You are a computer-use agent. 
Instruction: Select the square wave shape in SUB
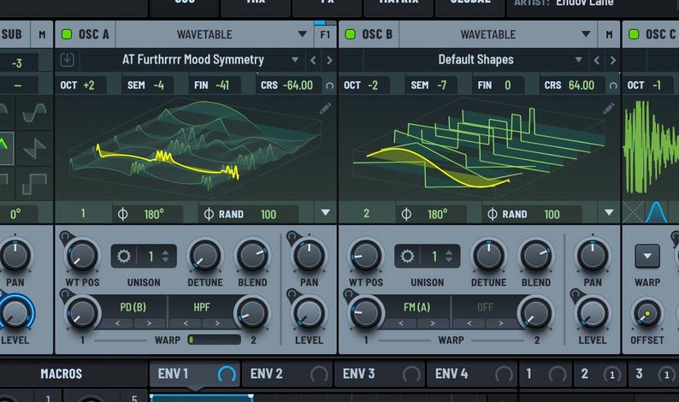coord(35,184)
